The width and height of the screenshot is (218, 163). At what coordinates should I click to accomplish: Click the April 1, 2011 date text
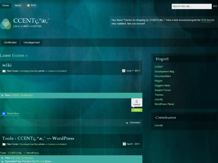point(133,144)
